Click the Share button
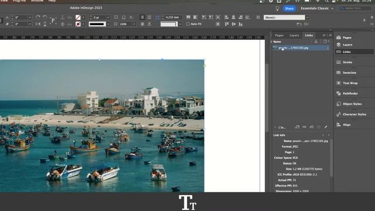This screenshot has width=375, height=211. pyautogui.click(x=289, y=8)
